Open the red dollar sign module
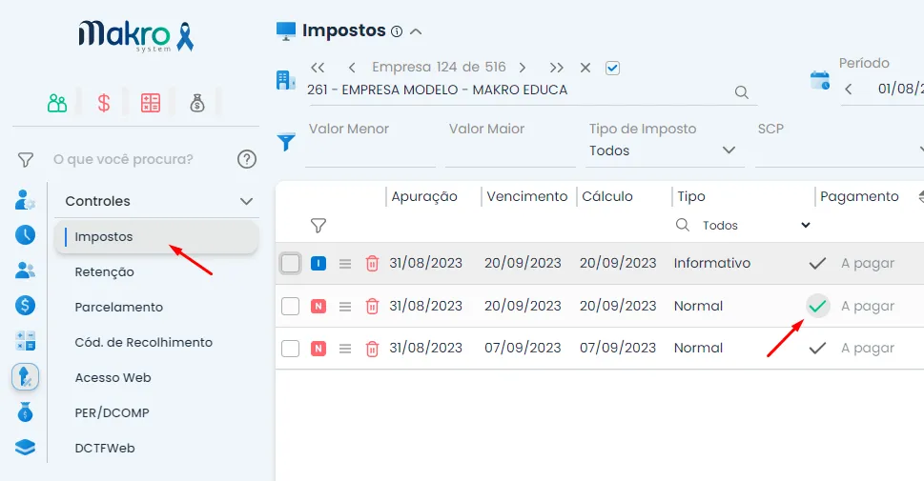 coord(104,104)
